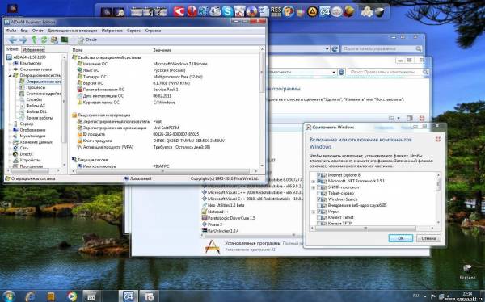The height and width of the screenshot is (302, 485).
Task: Enable the Клиент Telnet checkbox
Action: click(x=319, y=217)
